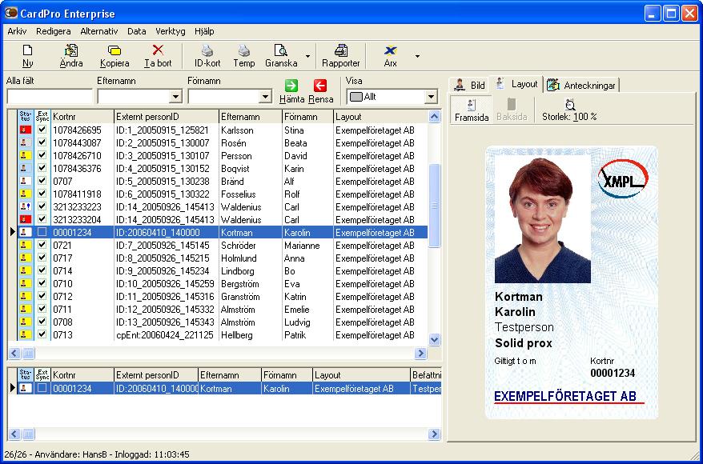
Task: Print an ID-kort with the printer icon
Action: 207,50
